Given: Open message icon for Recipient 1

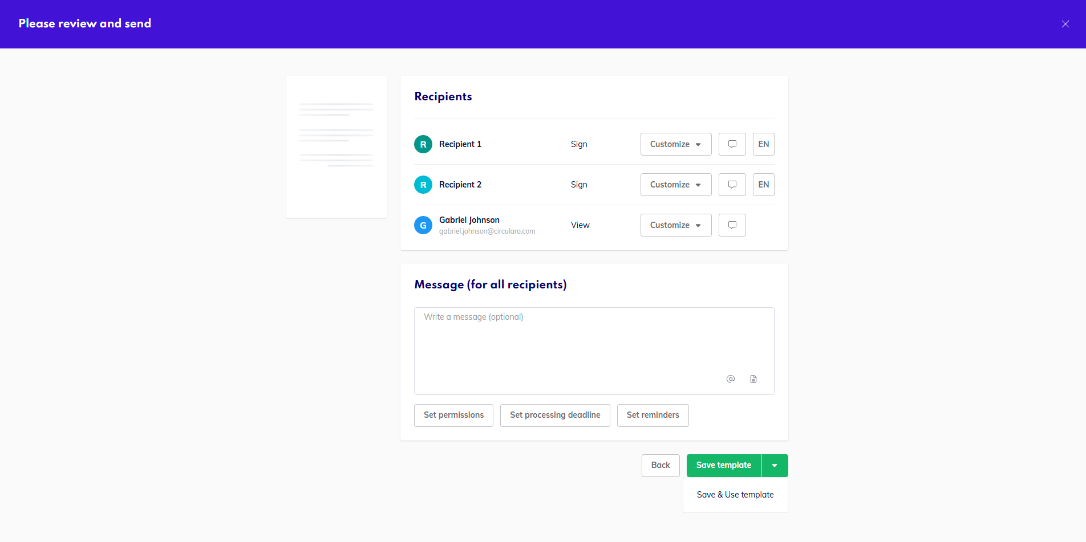Looking at the screenshot, I should click(x=732, y=144).
